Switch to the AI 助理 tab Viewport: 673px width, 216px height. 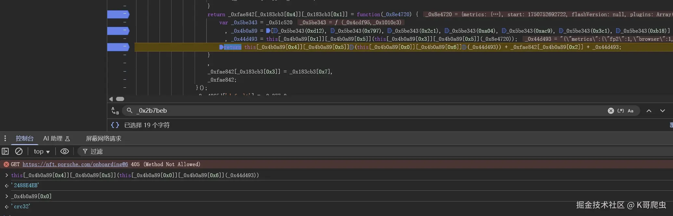click(x=57, y=139)
